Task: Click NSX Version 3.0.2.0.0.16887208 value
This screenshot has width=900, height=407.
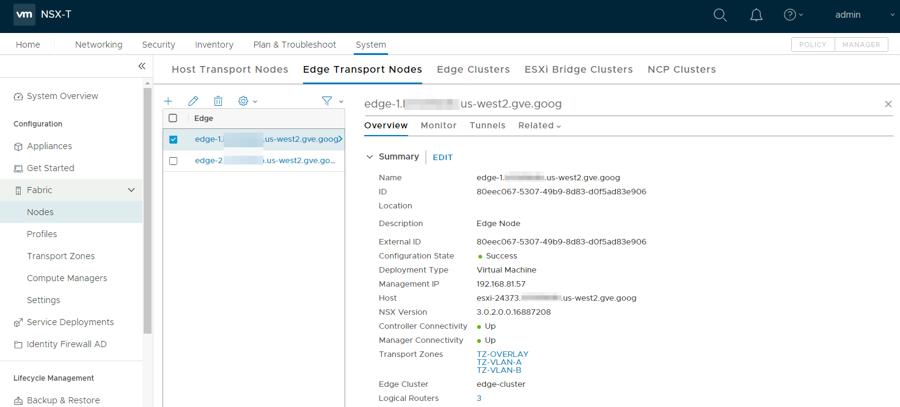Action: tap(514, 312)
